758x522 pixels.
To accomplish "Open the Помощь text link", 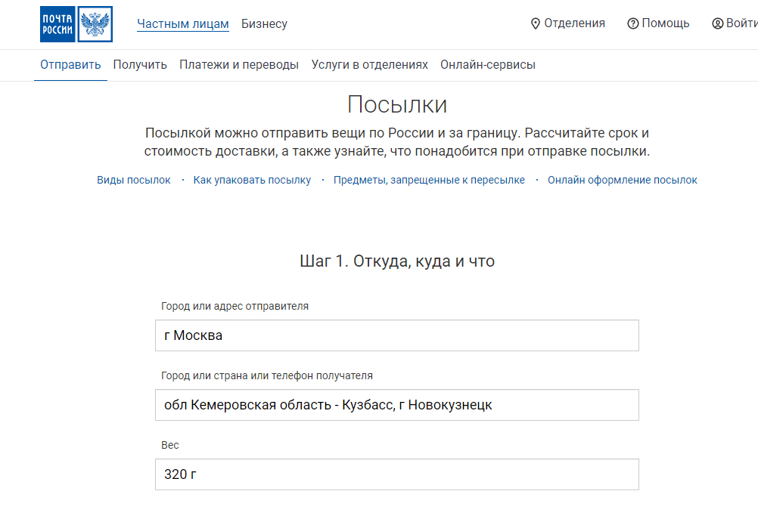I will (666, 23).
